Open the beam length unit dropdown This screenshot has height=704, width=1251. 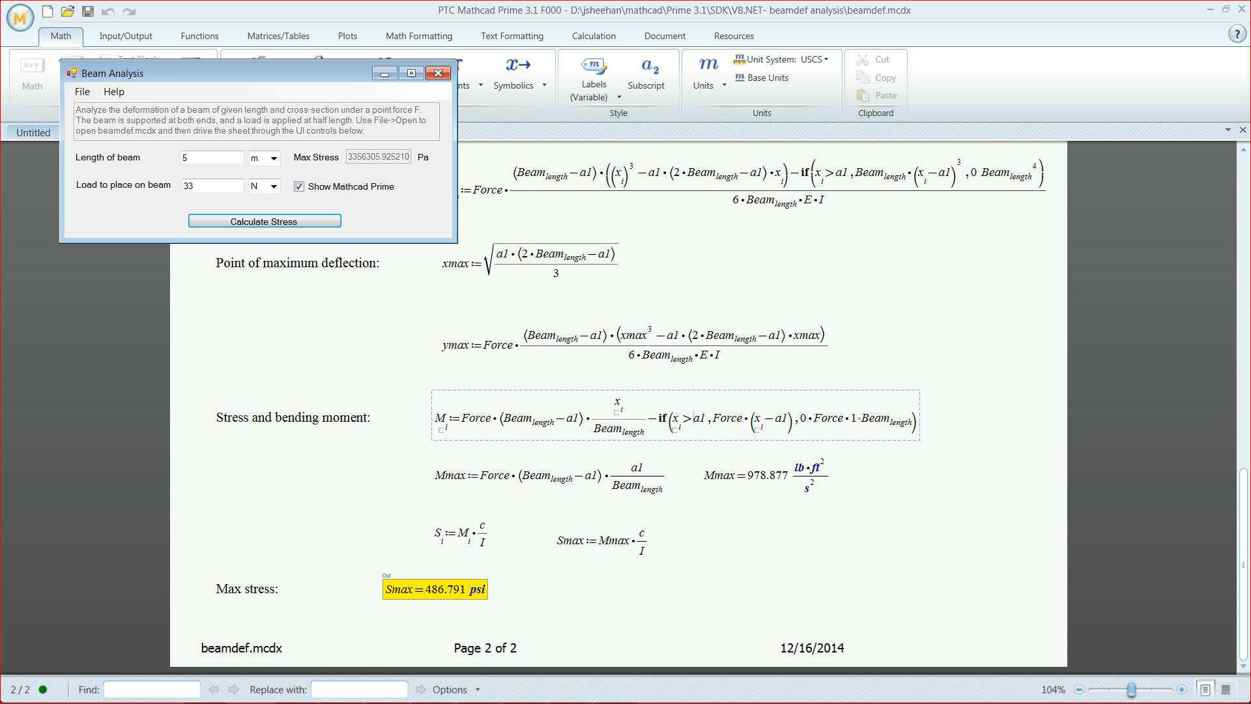coord(274,158)
